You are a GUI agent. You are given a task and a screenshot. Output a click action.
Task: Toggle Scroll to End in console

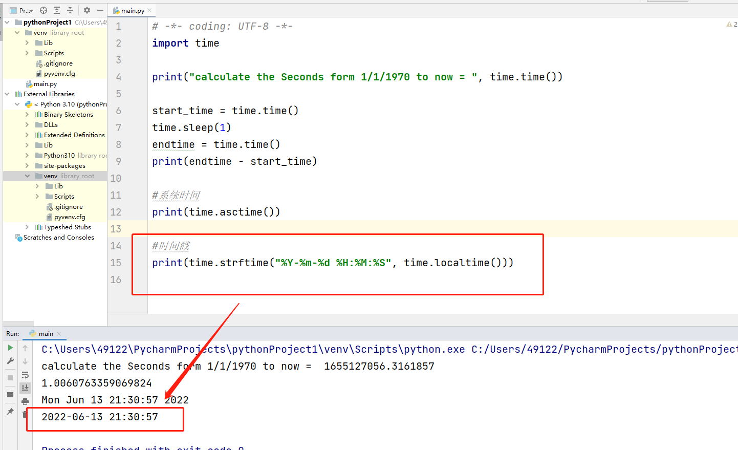click(x=25, y=388)
